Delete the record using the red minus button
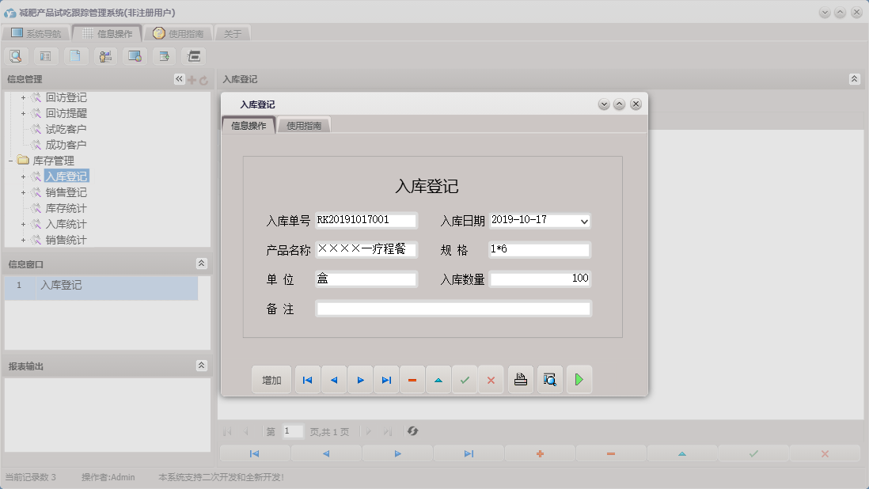This screenshot has width=869, height=489. (412, 379)
